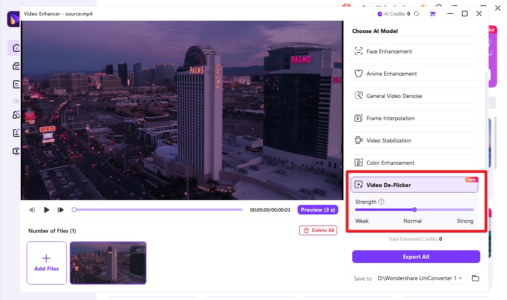
Task: Choose the General Video Denoise model
Action: 414,96
